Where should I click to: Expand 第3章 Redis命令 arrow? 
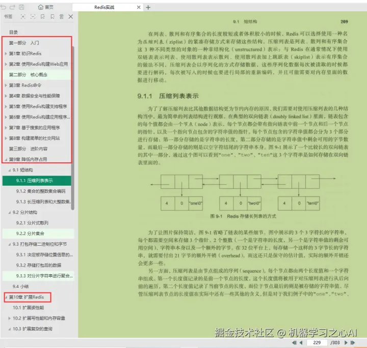tap(6, 85)
